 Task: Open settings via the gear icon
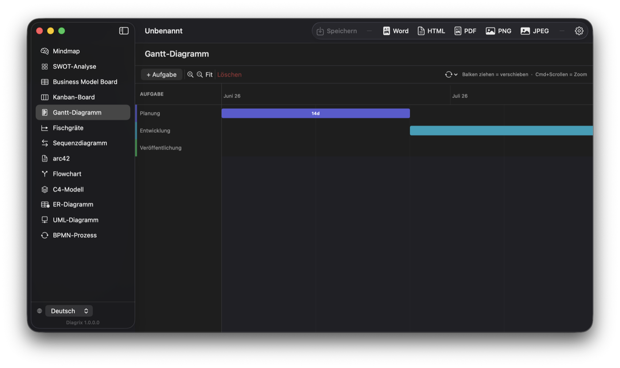[579, 31]
